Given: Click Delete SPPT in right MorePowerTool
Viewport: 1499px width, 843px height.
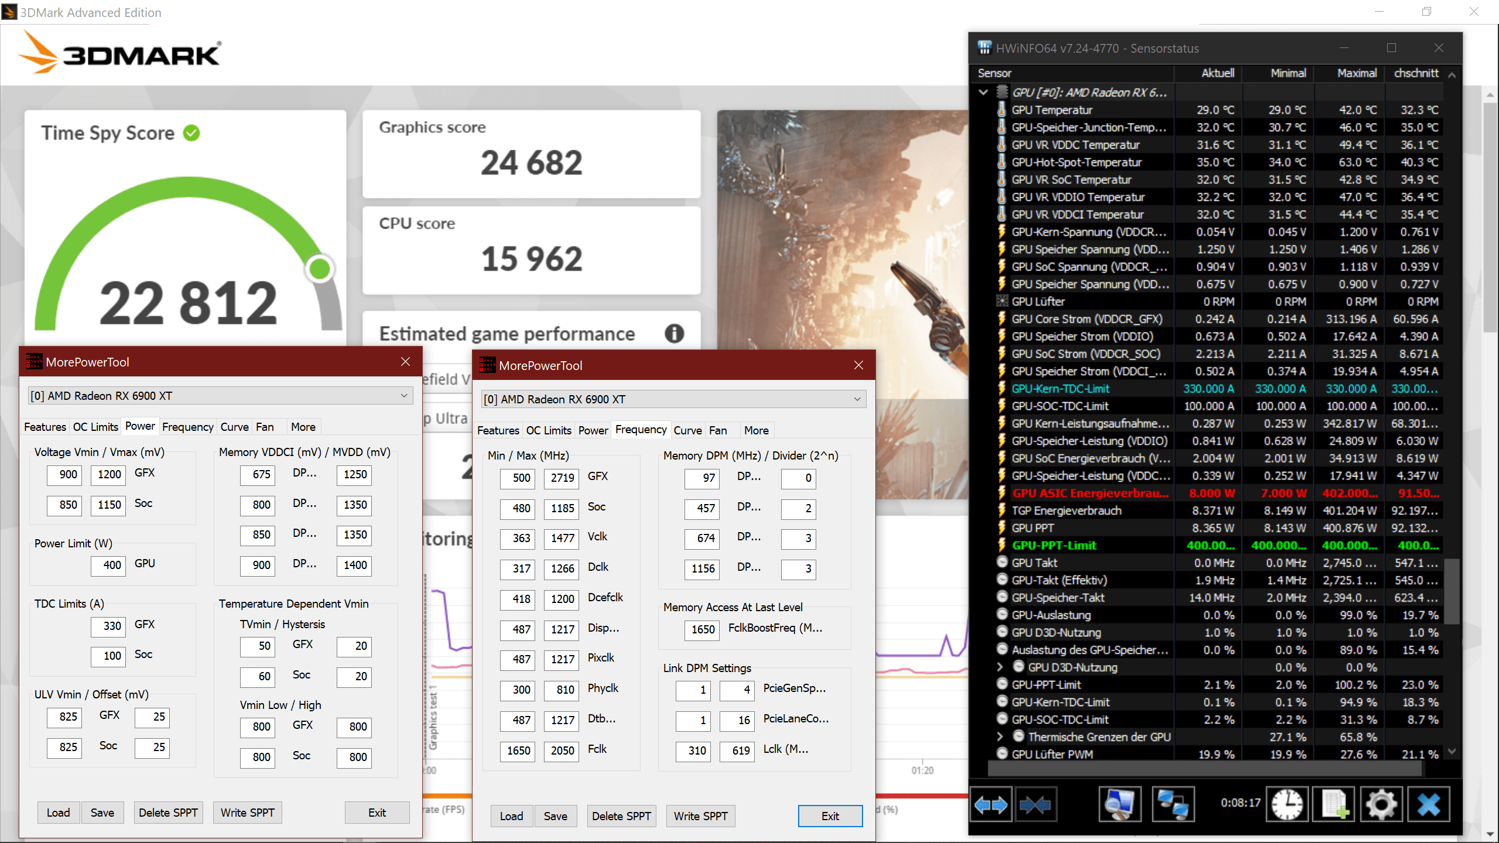Looking at the screenshot, I should pos(621,816).
